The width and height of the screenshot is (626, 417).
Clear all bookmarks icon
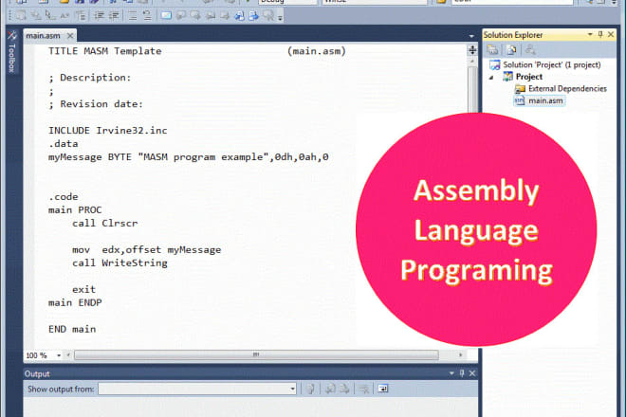267,15
